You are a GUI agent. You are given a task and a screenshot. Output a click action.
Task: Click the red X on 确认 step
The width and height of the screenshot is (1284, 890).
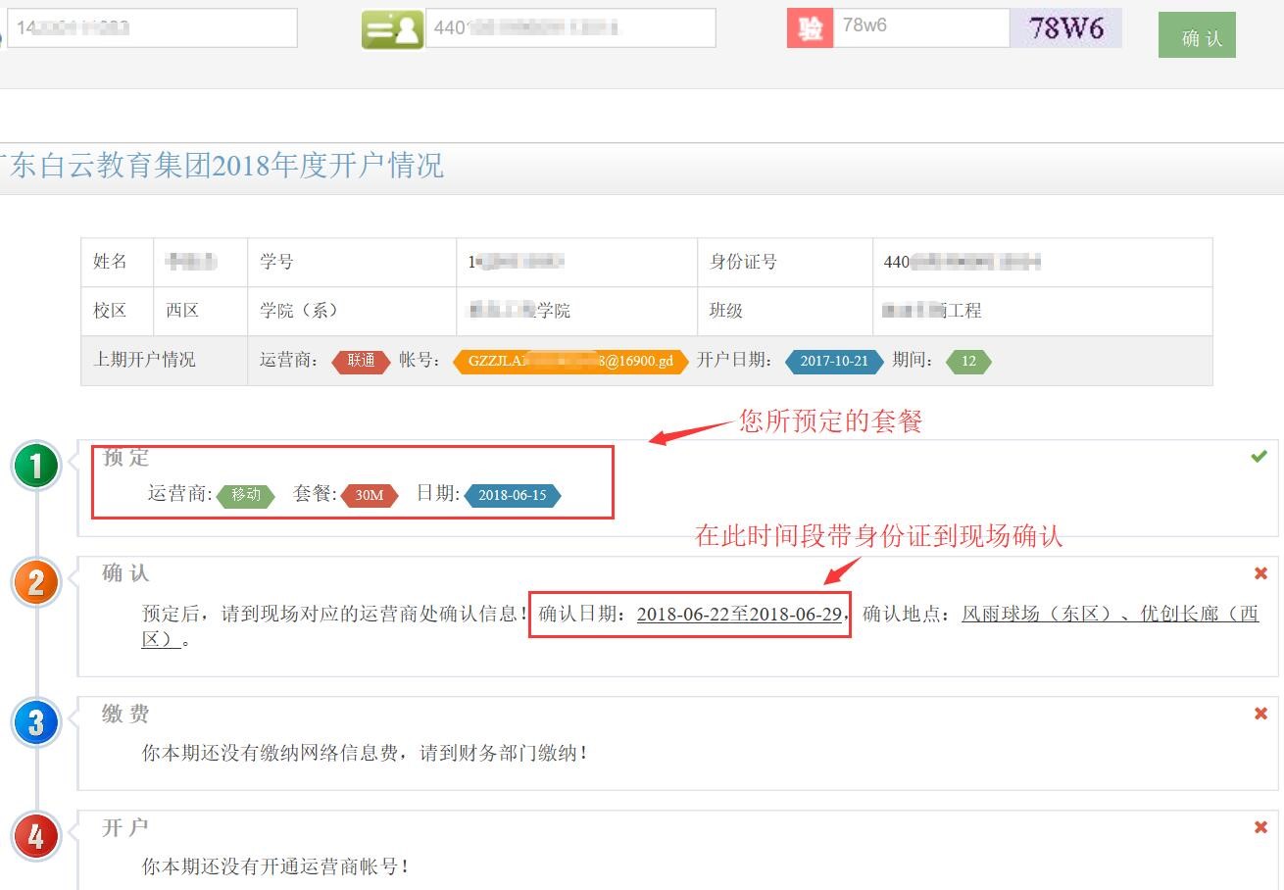[x=1260, y=572]
